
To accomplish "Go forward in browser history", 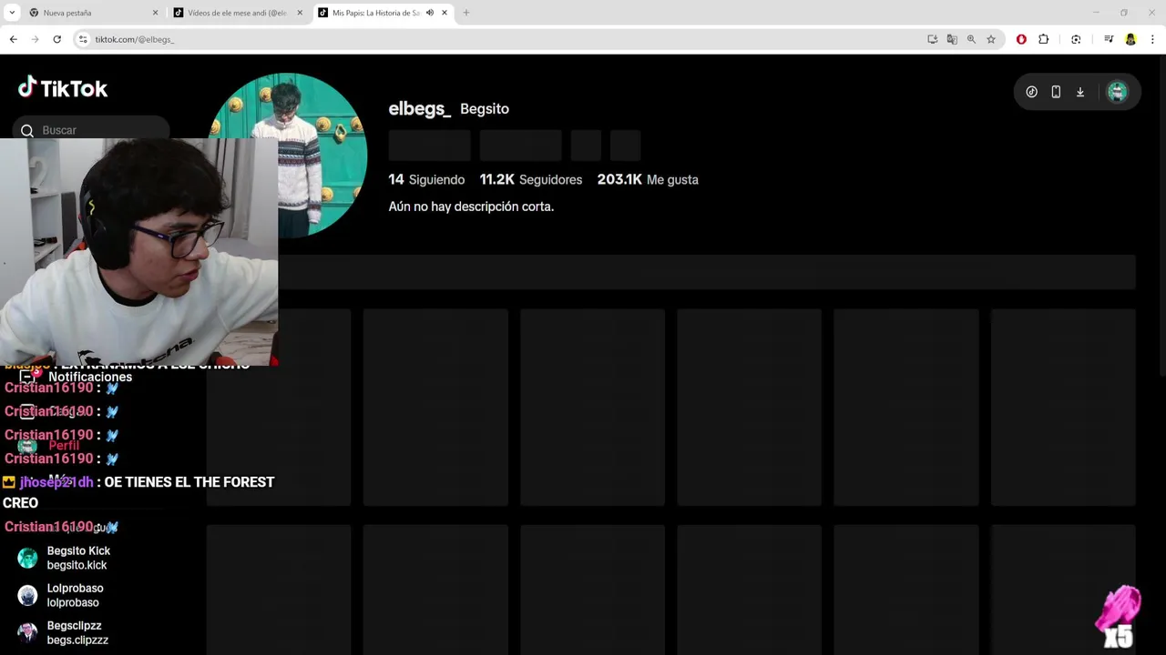I will pyautogui.click(x=35, y=39).
